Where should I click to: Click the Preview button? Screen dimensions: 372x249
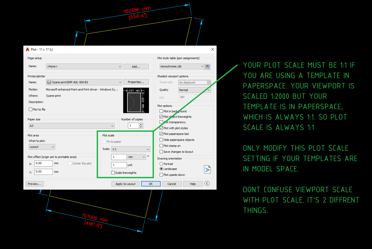(x=35, y=184)
